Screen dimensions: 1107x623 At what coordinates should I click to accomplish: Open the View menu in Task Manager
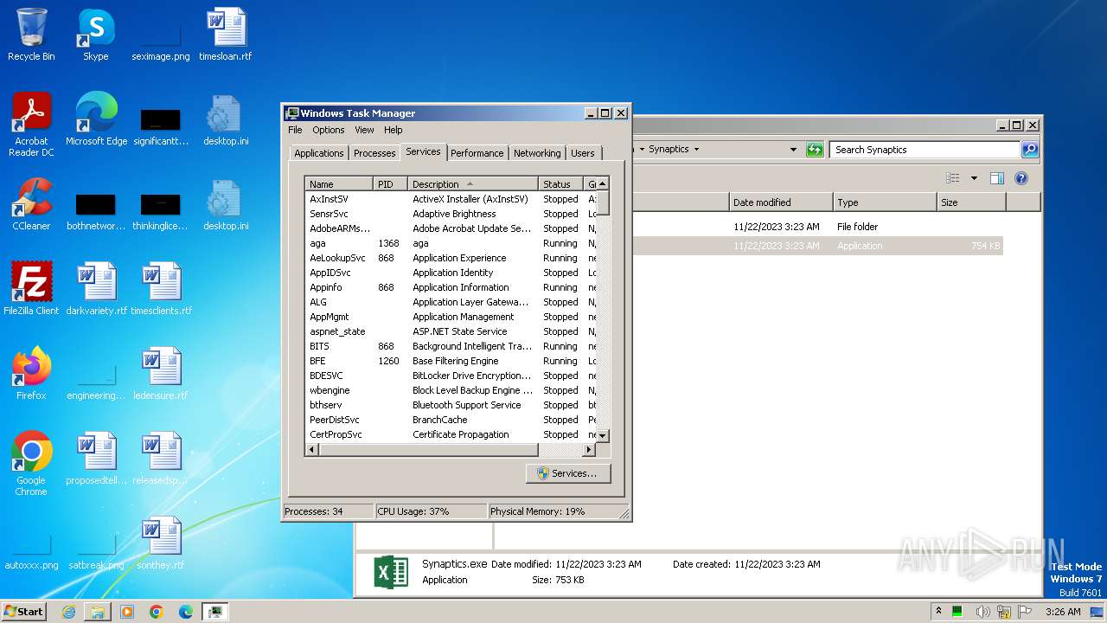(x=364, y=130)
